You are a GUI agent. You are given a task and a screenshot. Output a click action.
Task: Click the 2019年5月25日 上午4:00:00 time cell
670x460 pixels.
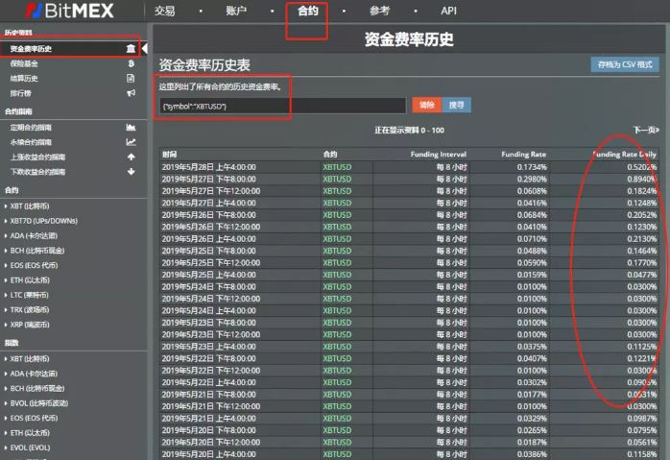pyautogui.click(x=209, y=275)
